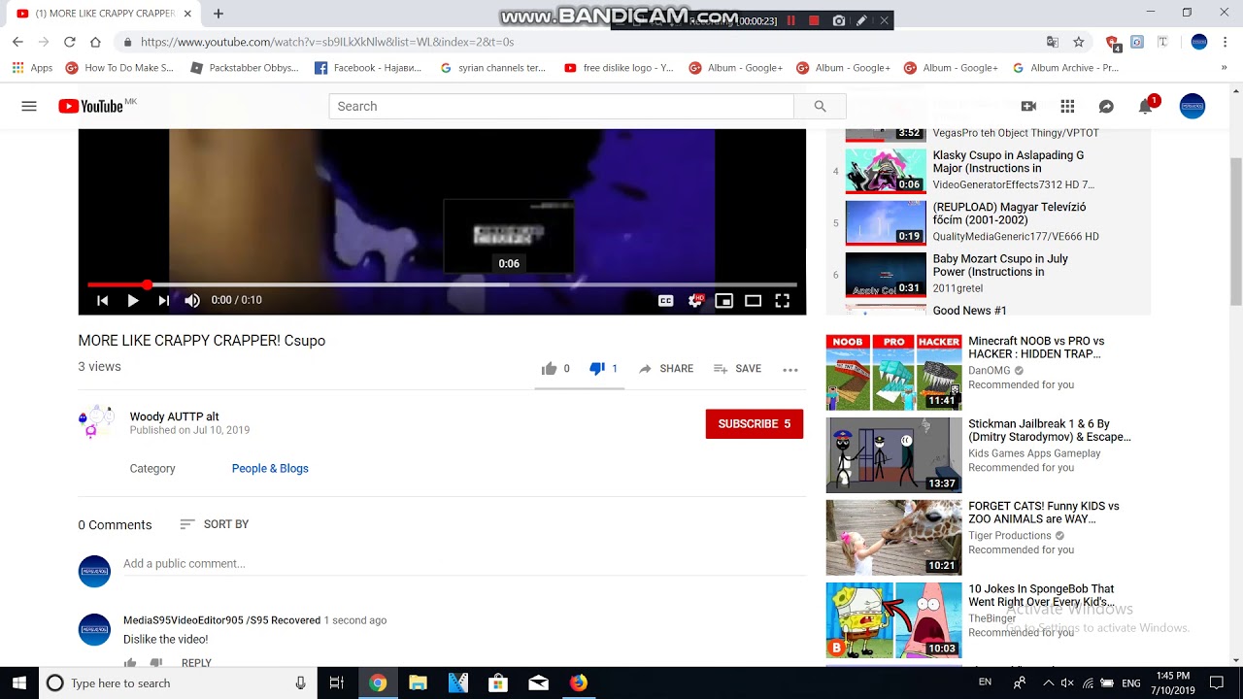
Task: Go to the YouTube home logo
Action: tap(90, 107)
